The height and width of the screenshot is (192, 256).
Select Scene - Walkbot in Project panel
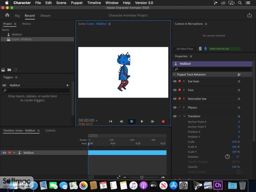pos(37,39)
